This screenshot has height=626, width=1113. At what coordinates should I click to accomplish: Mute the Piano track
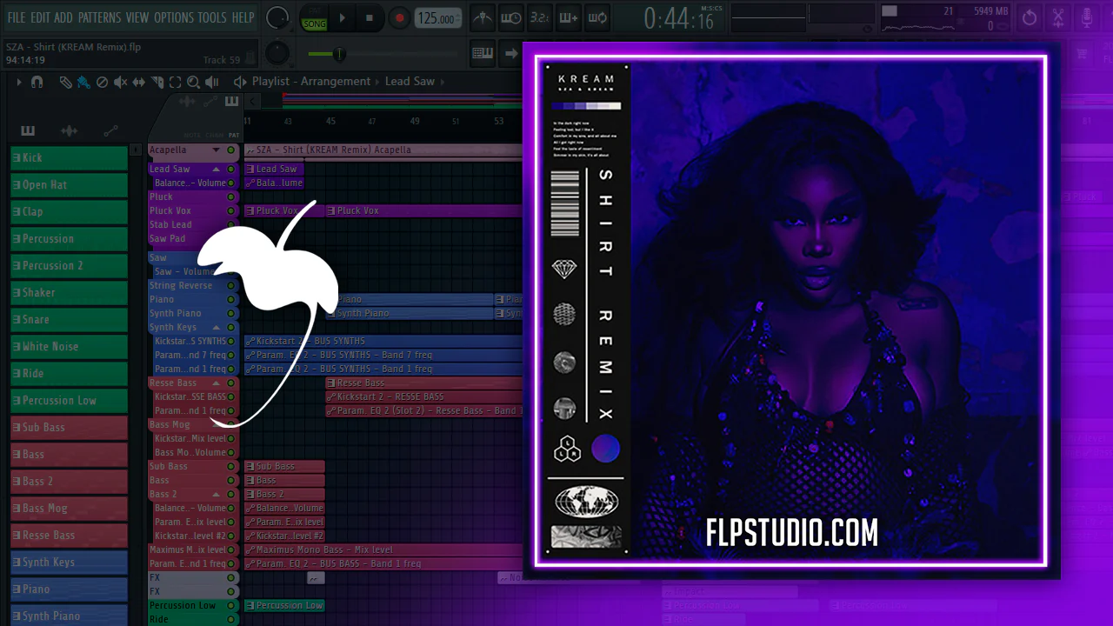tap(231, 300)
